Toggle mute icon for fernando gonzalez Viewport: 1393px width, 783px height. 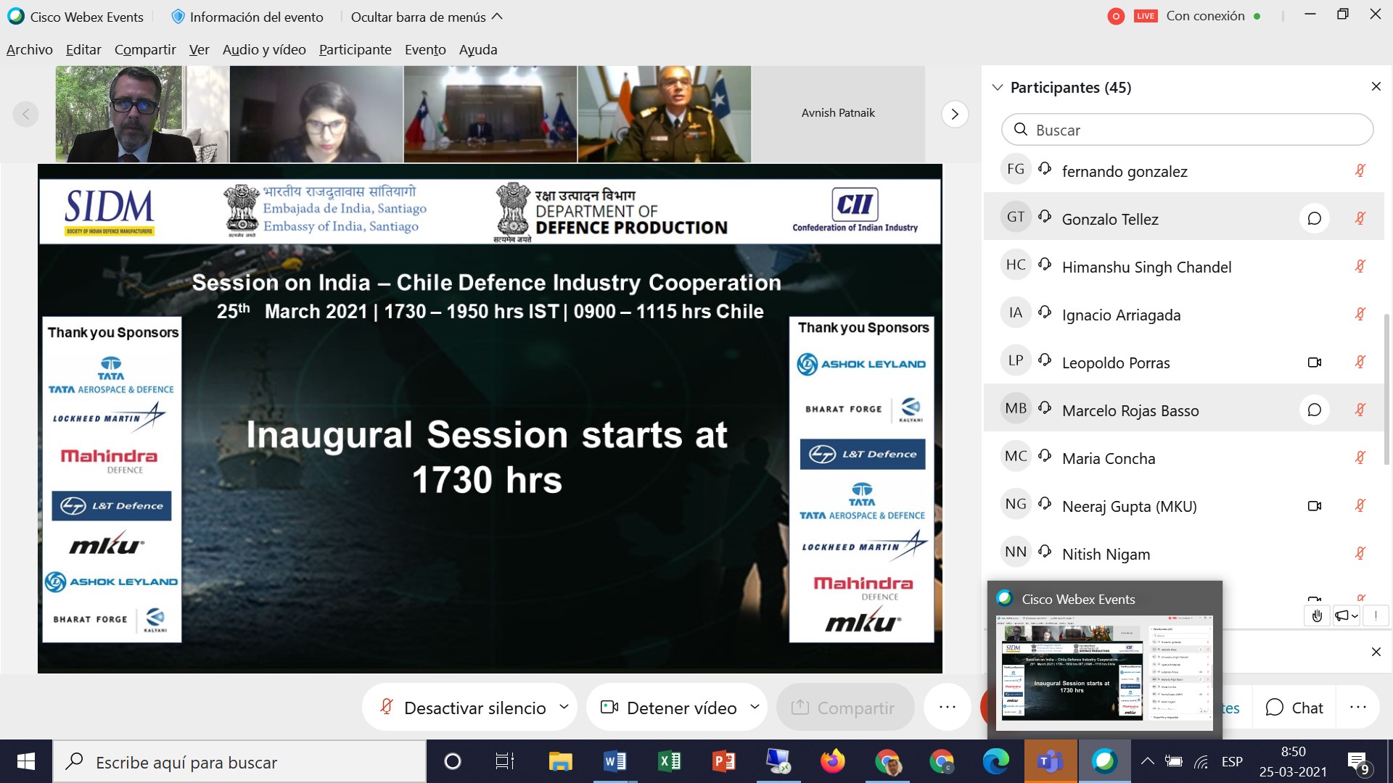coord(1360,170)
